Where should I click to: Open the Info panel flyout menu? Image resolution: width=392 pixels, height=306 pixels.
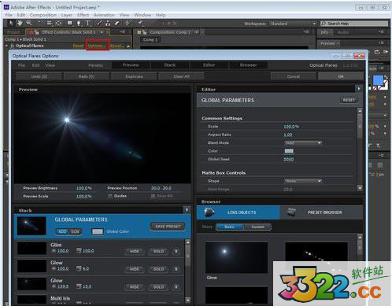pyautogui.click(x=381, y=32)
